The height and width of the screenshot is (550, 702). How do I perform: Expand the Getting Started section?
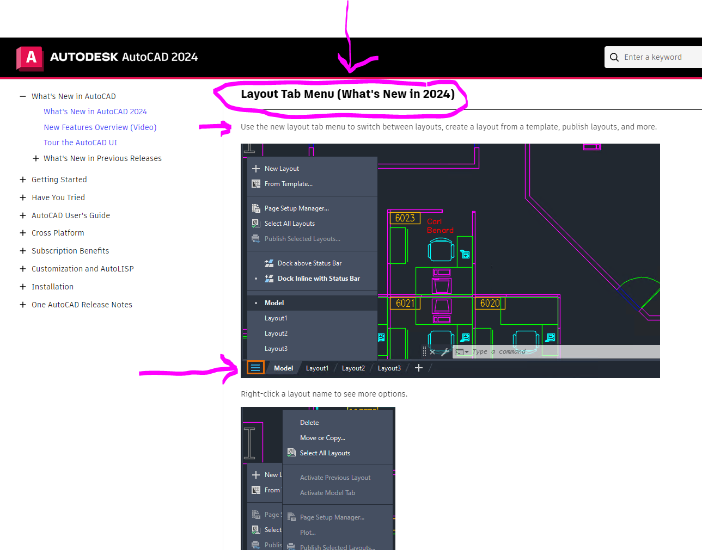click(23, 180)
